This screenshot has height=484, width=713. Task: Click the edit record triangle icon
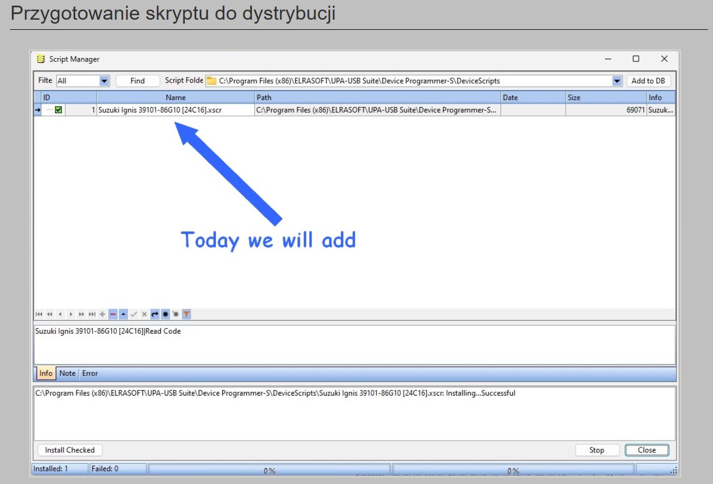(123, 314)
